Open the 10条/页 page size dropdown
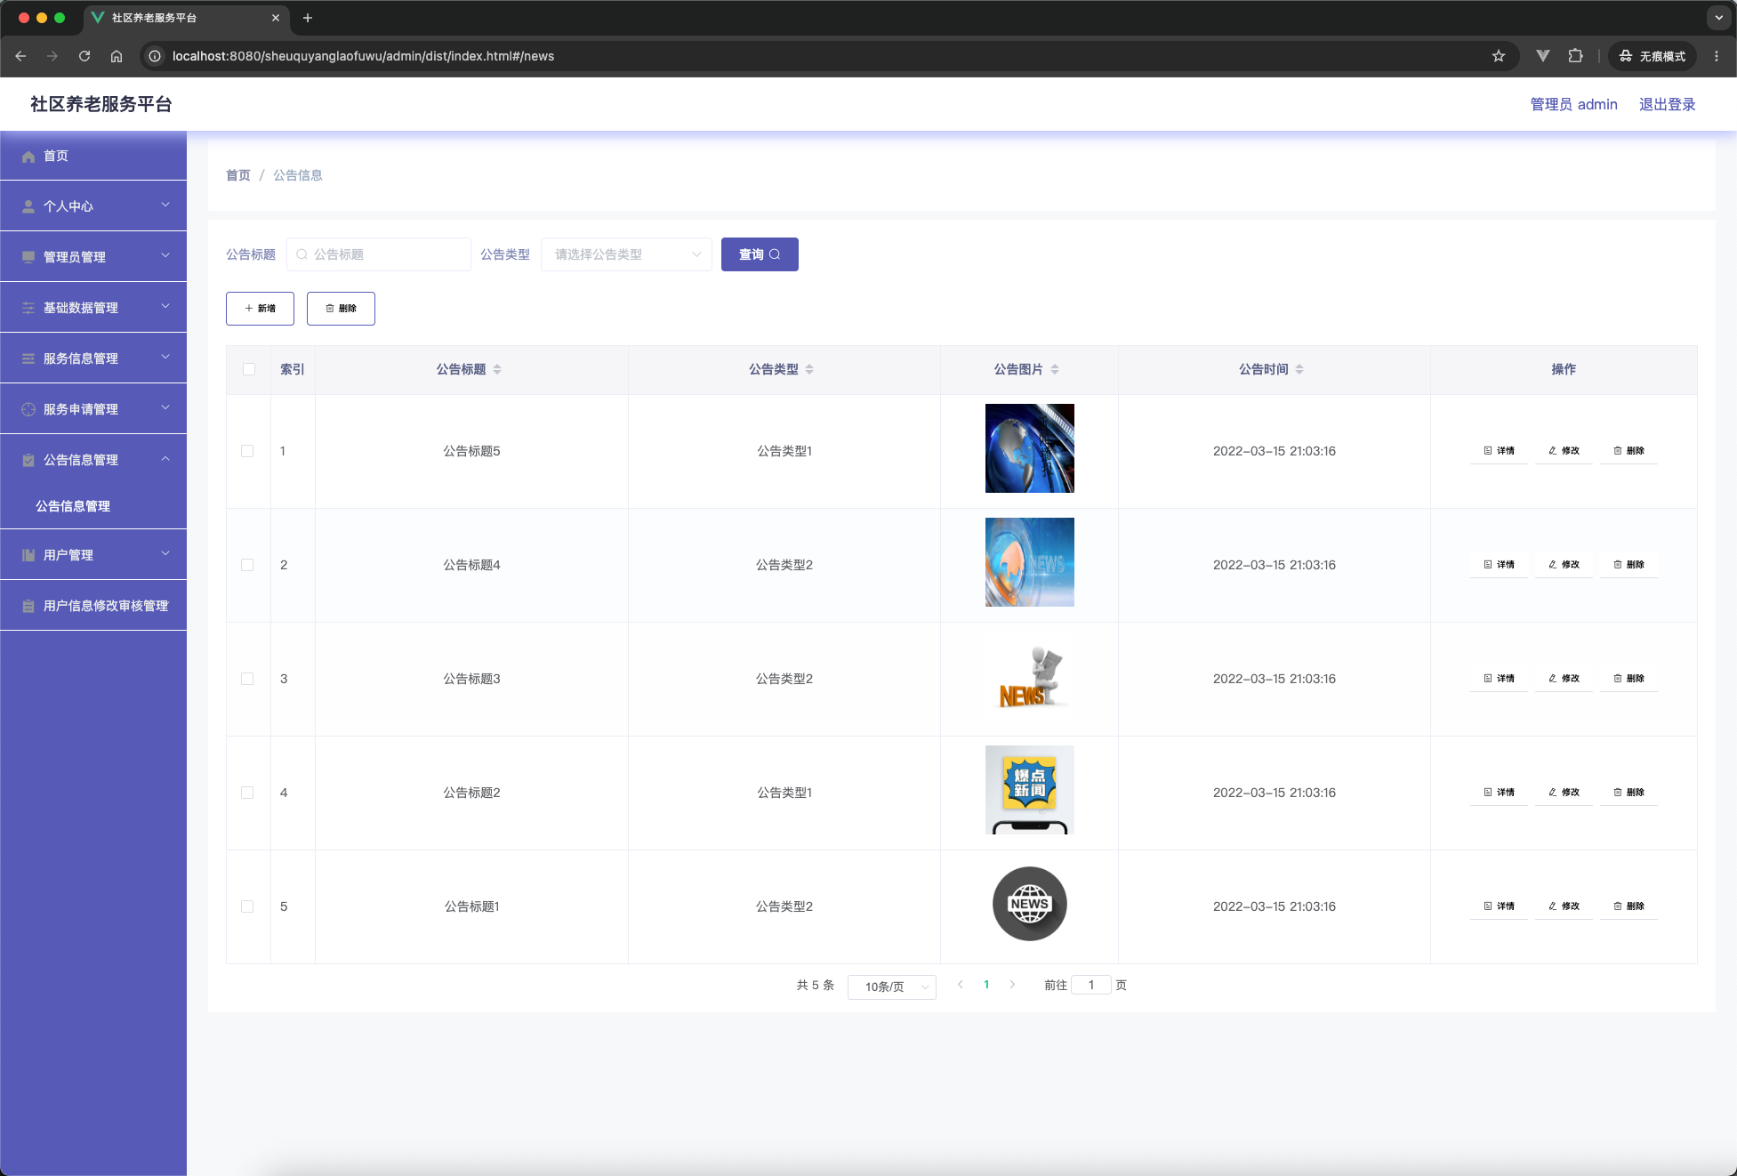Viewport: 1737px width, 1176px height. click(892, 987)
